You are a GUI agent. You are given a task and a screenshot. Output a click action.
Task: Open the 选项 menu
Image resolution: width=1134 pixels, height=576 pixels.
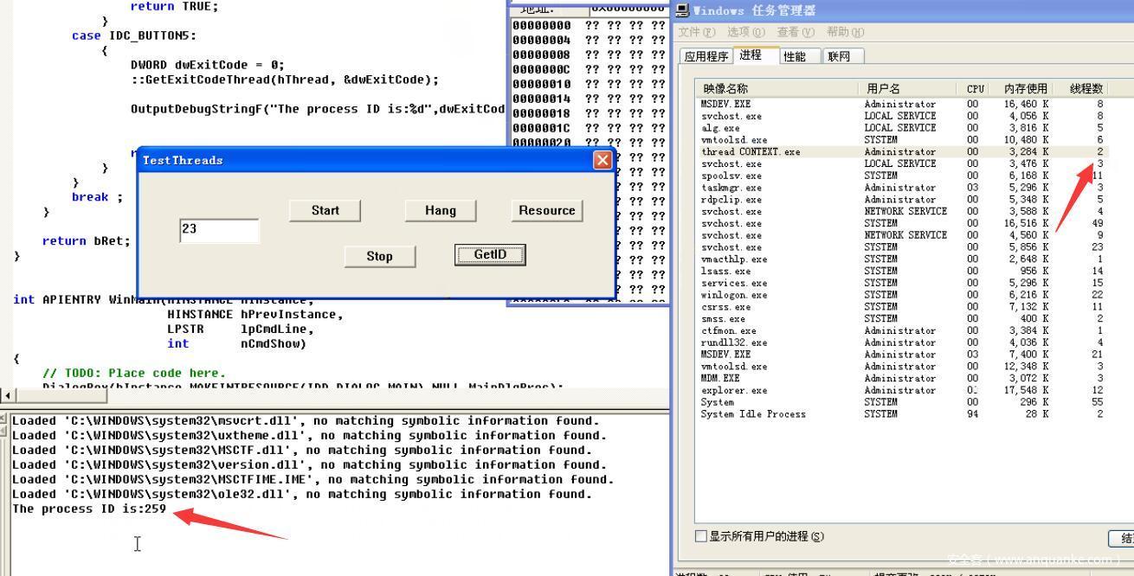tap(745, 32)
